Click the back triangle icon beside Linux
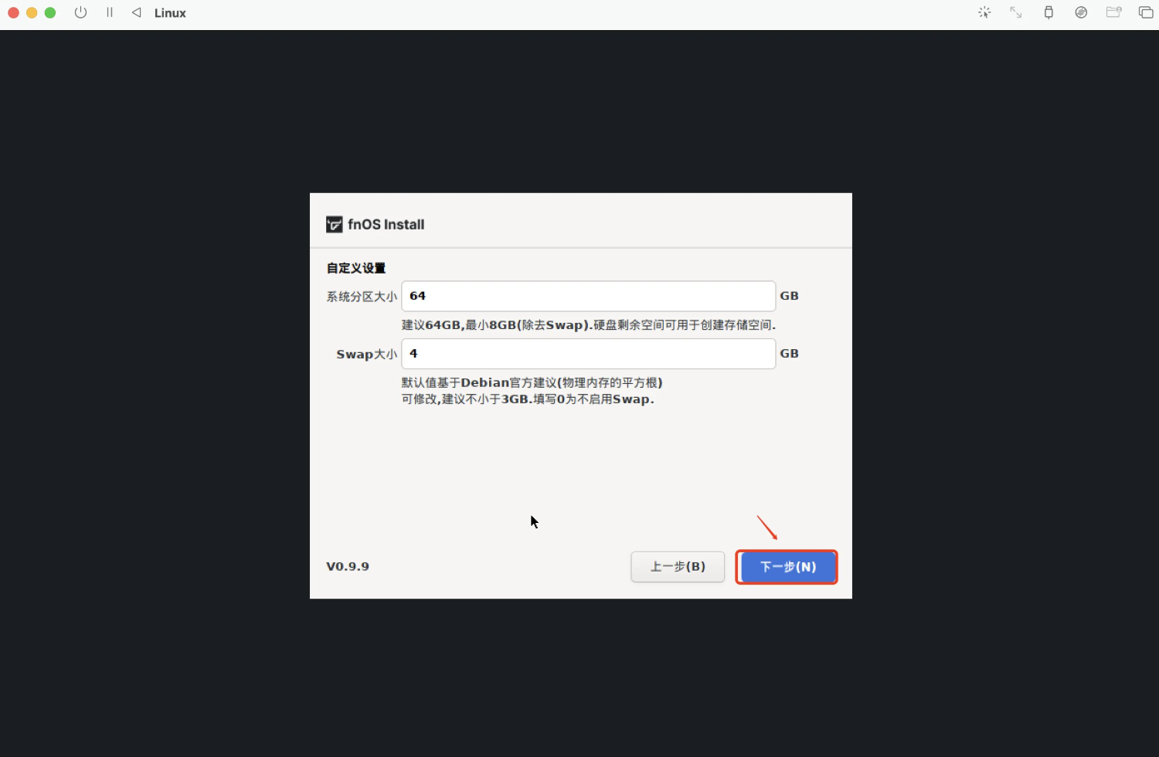The width and height of the screenshot is (1159, 757). click(x=136, y=12)
